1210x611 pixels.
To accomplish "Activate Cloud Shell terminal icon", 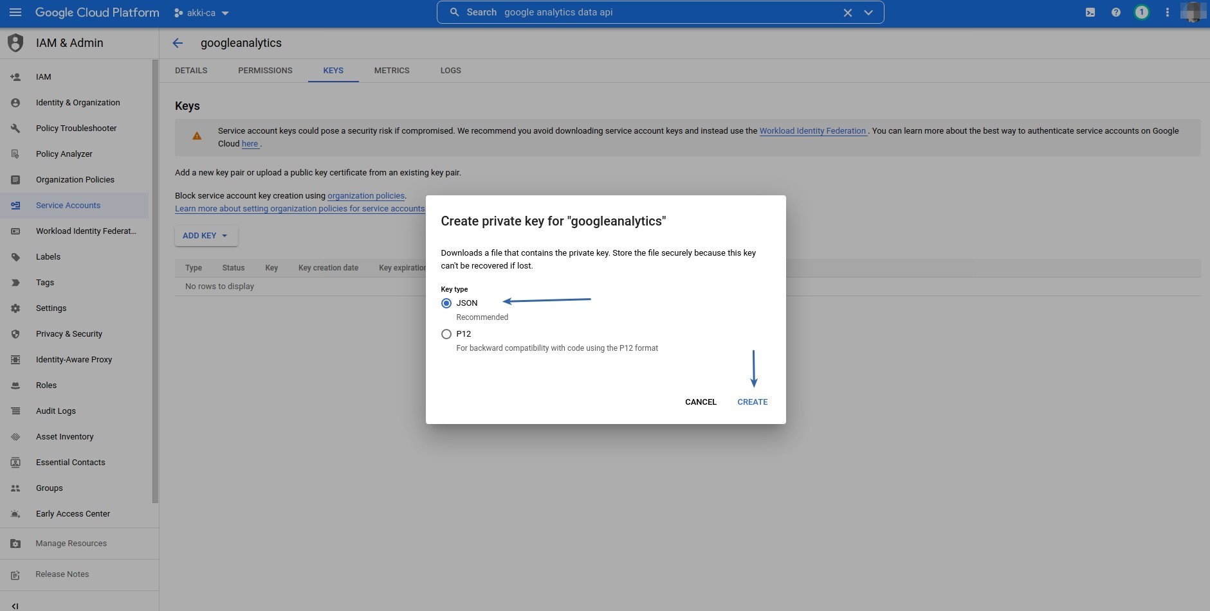I will [x=1090, y=12].
